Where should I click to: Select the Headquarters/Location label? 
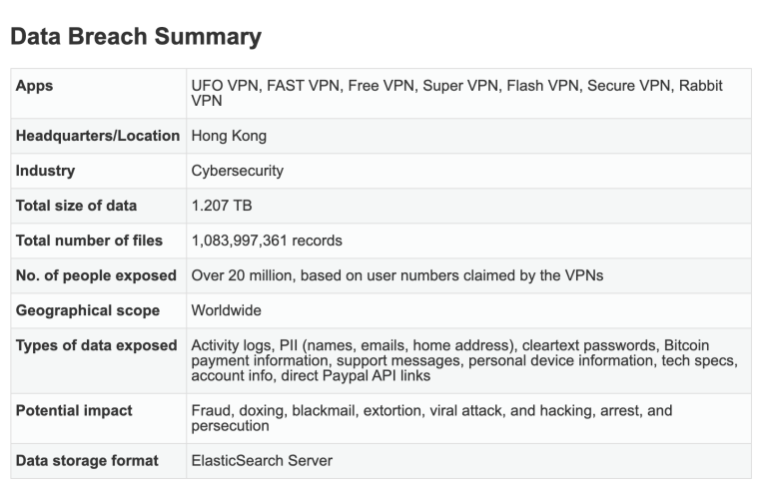pos(98,136)
